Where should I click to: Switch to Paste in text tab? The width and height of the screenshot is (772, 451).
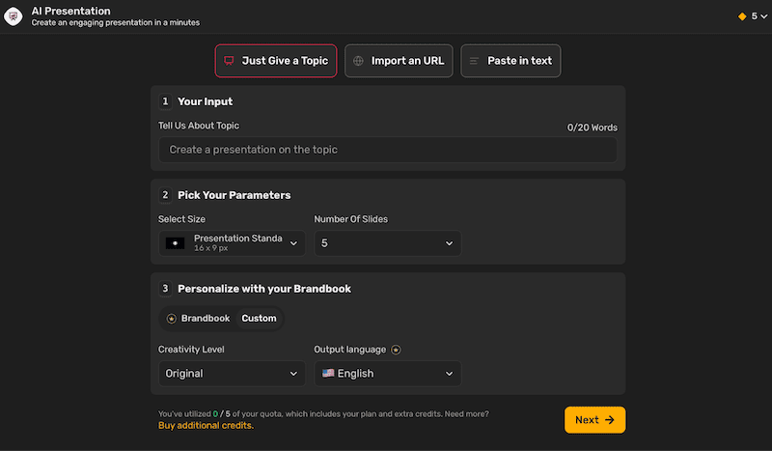510,61
